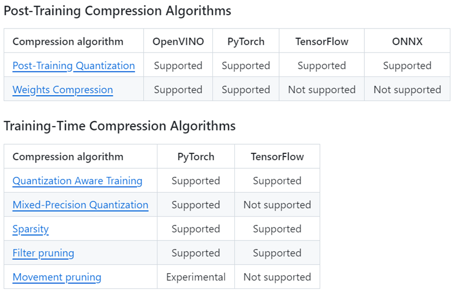Click the Experimental cell for Movement pruning
Viewport: 452px width, 291px height.
196,277
